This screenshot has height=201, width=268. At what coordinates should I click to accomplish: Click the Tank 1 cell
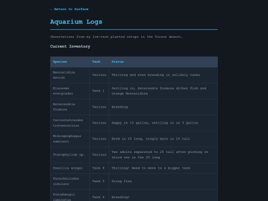pos(99,91)
